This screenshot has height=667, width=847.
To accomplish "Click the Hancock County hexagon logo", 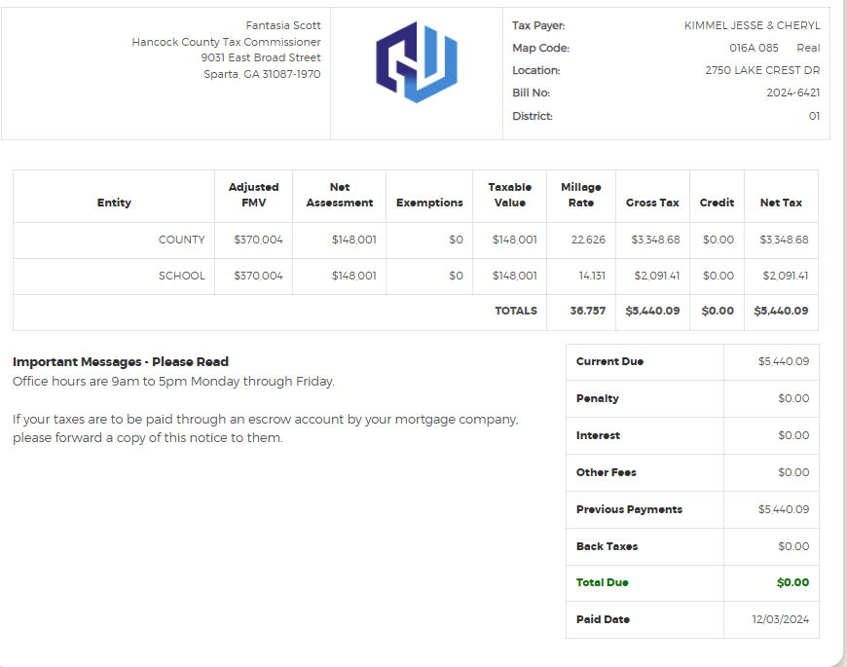I will pos(417,62).
